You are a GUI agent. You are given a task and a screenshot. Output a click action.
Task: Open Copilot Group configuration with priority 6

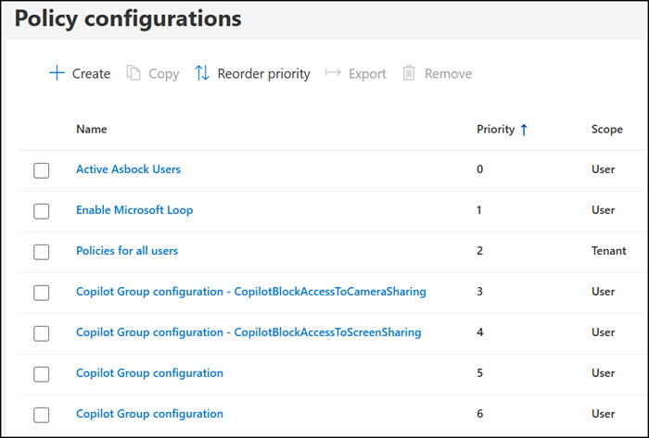[x=149, y=414]
